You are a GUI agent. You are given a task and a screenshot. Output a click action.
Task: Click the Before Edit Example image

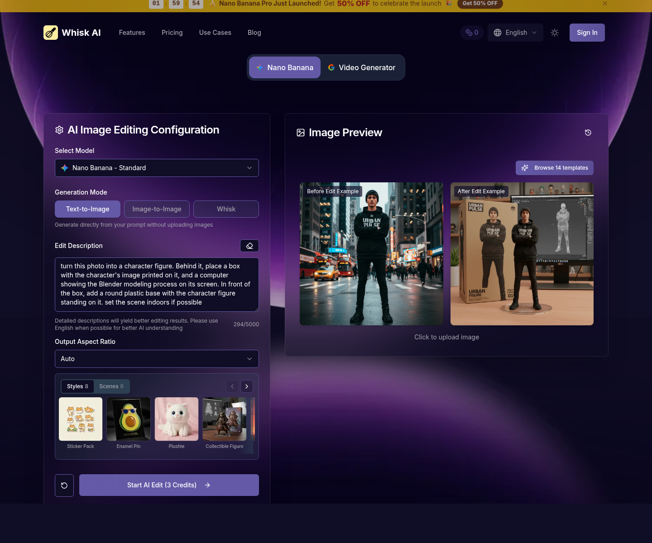click(371, 254)
